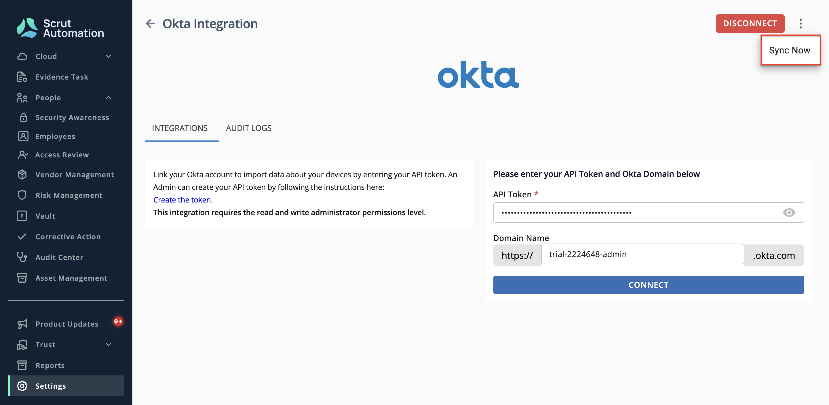
Task: Open Audit Center stethoscope icon
Action: 22,257
